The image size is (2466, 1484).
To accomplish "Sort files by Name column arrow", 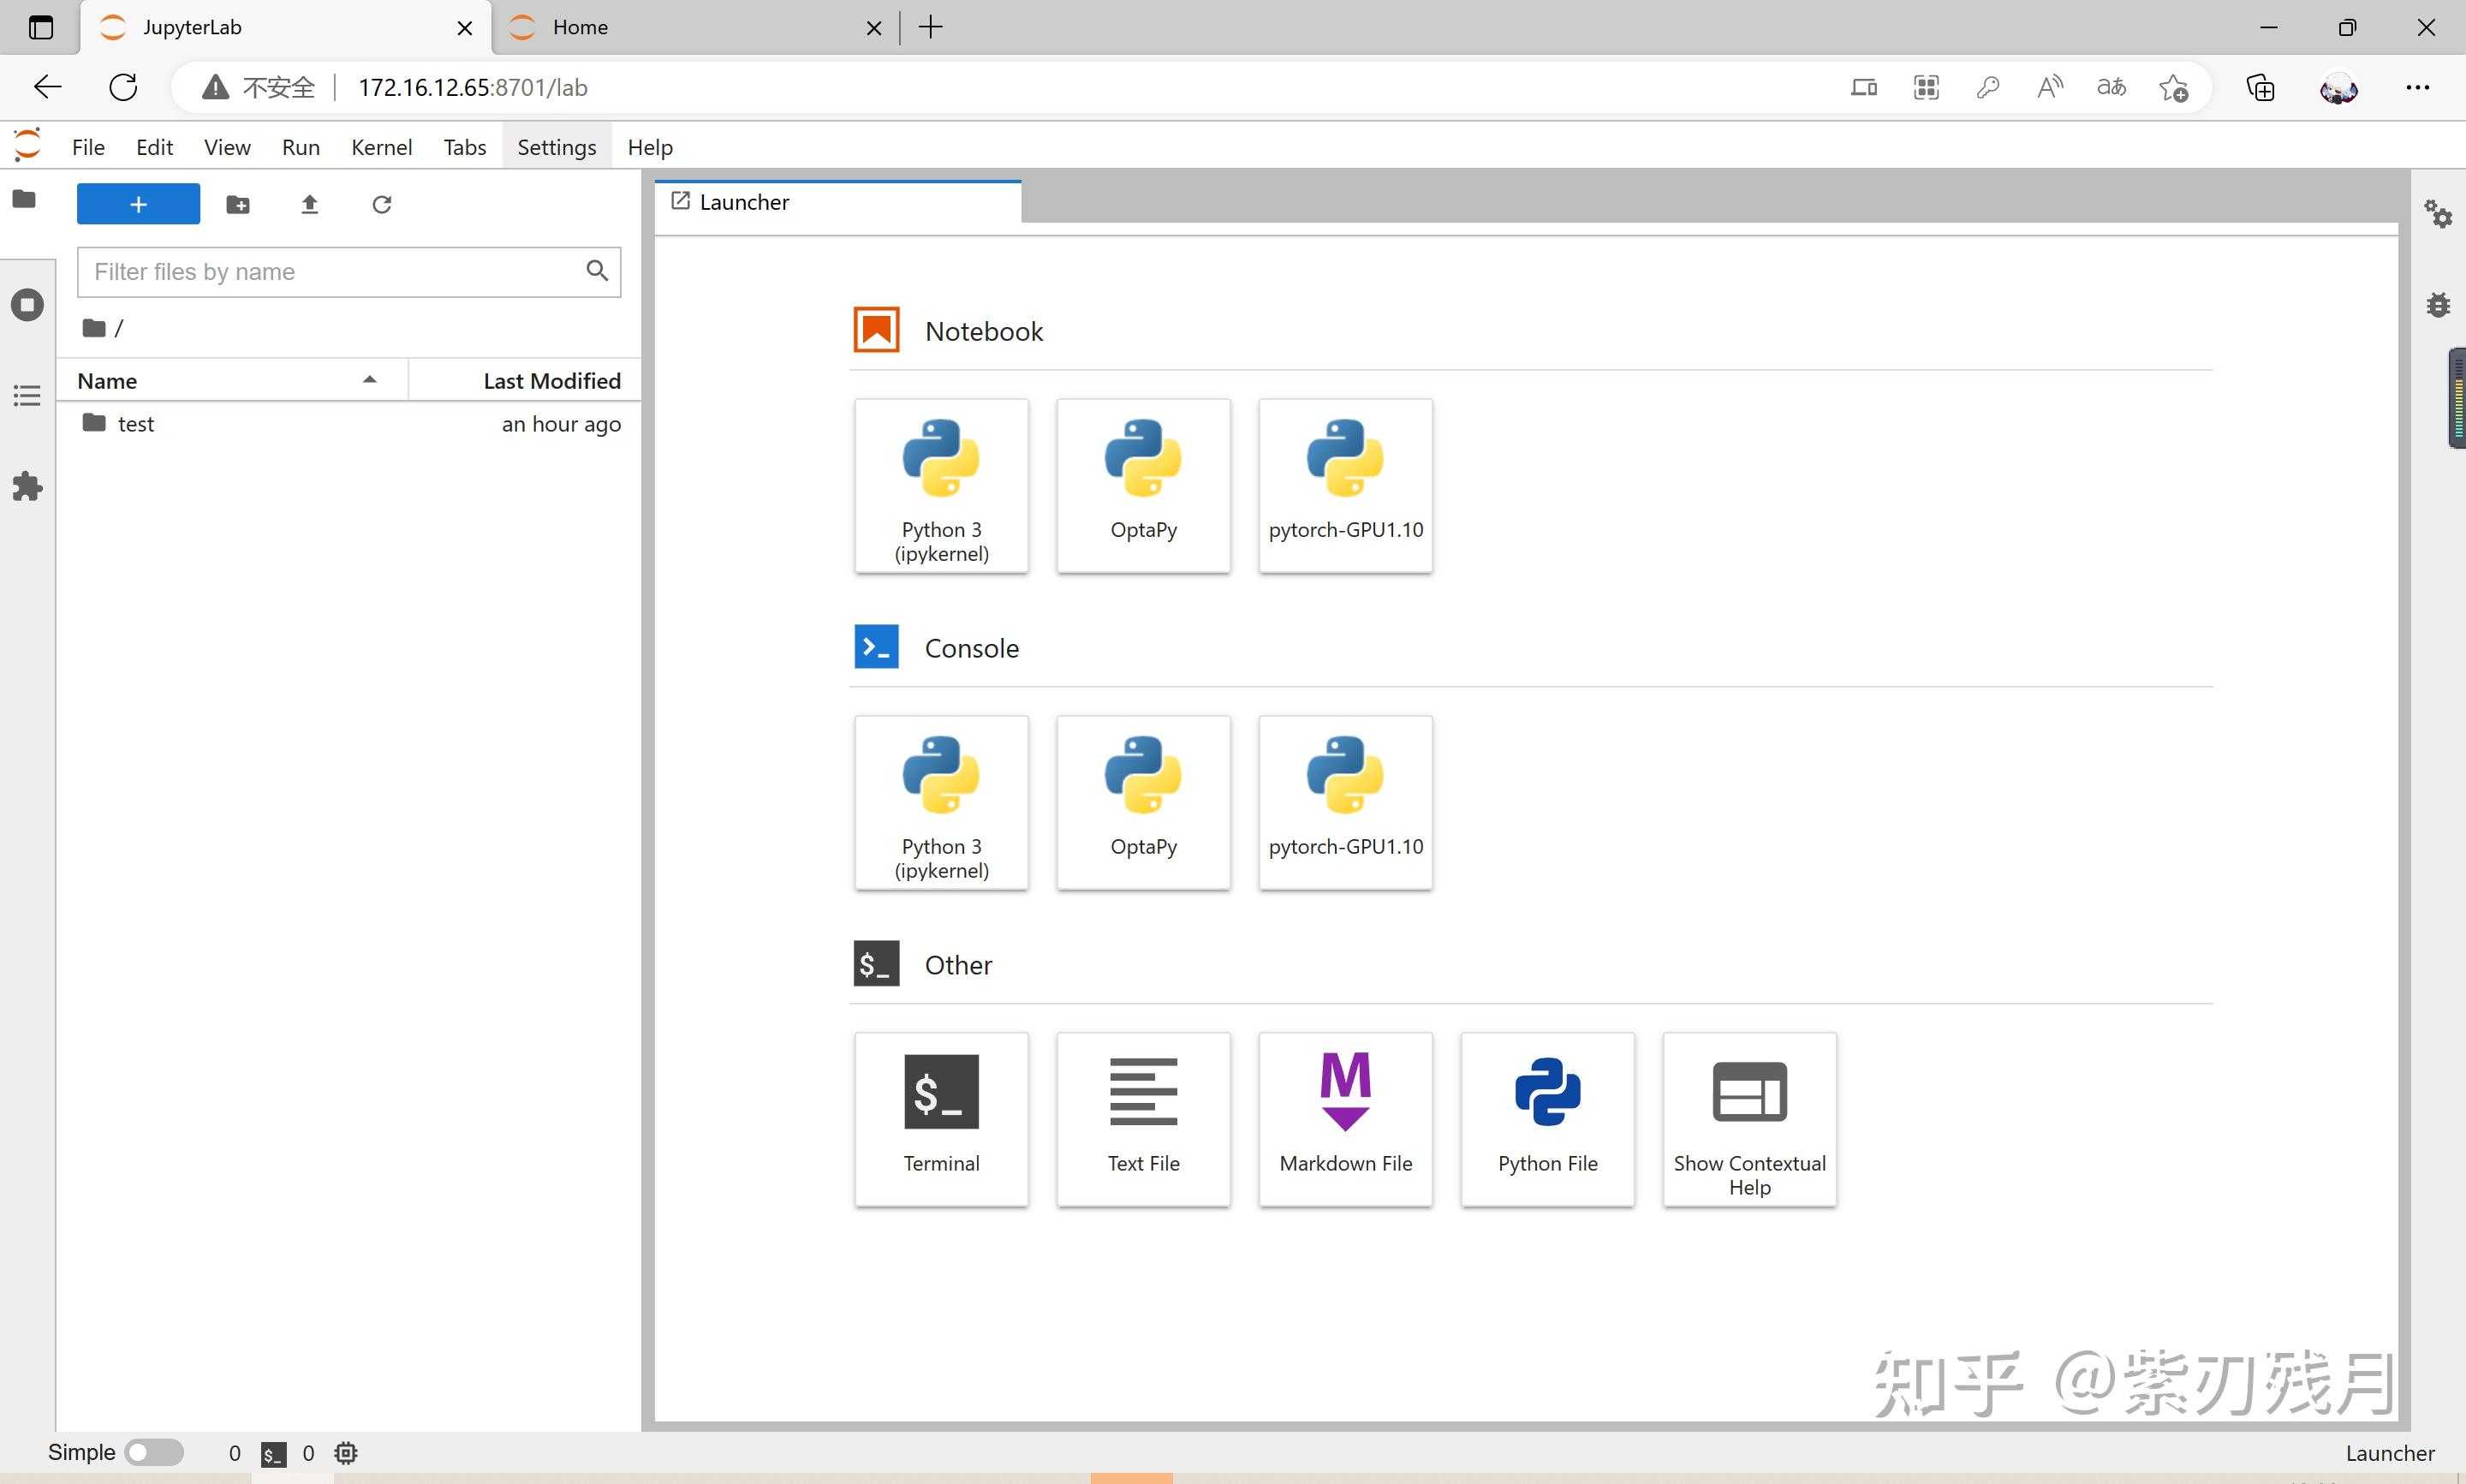I will tap(369, 380).
